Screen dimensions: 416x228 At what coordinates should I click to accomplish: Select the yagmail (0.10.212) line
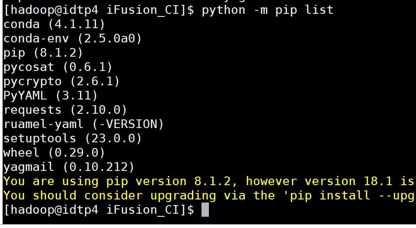[69, 167]
